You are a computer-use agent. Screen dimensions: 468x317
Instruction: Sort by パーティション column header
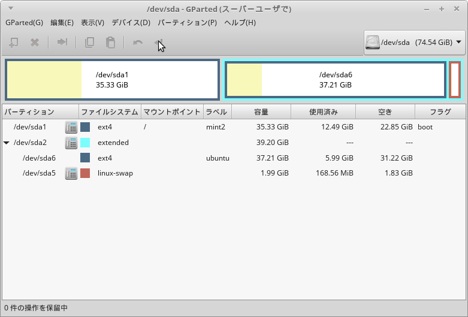41,112
